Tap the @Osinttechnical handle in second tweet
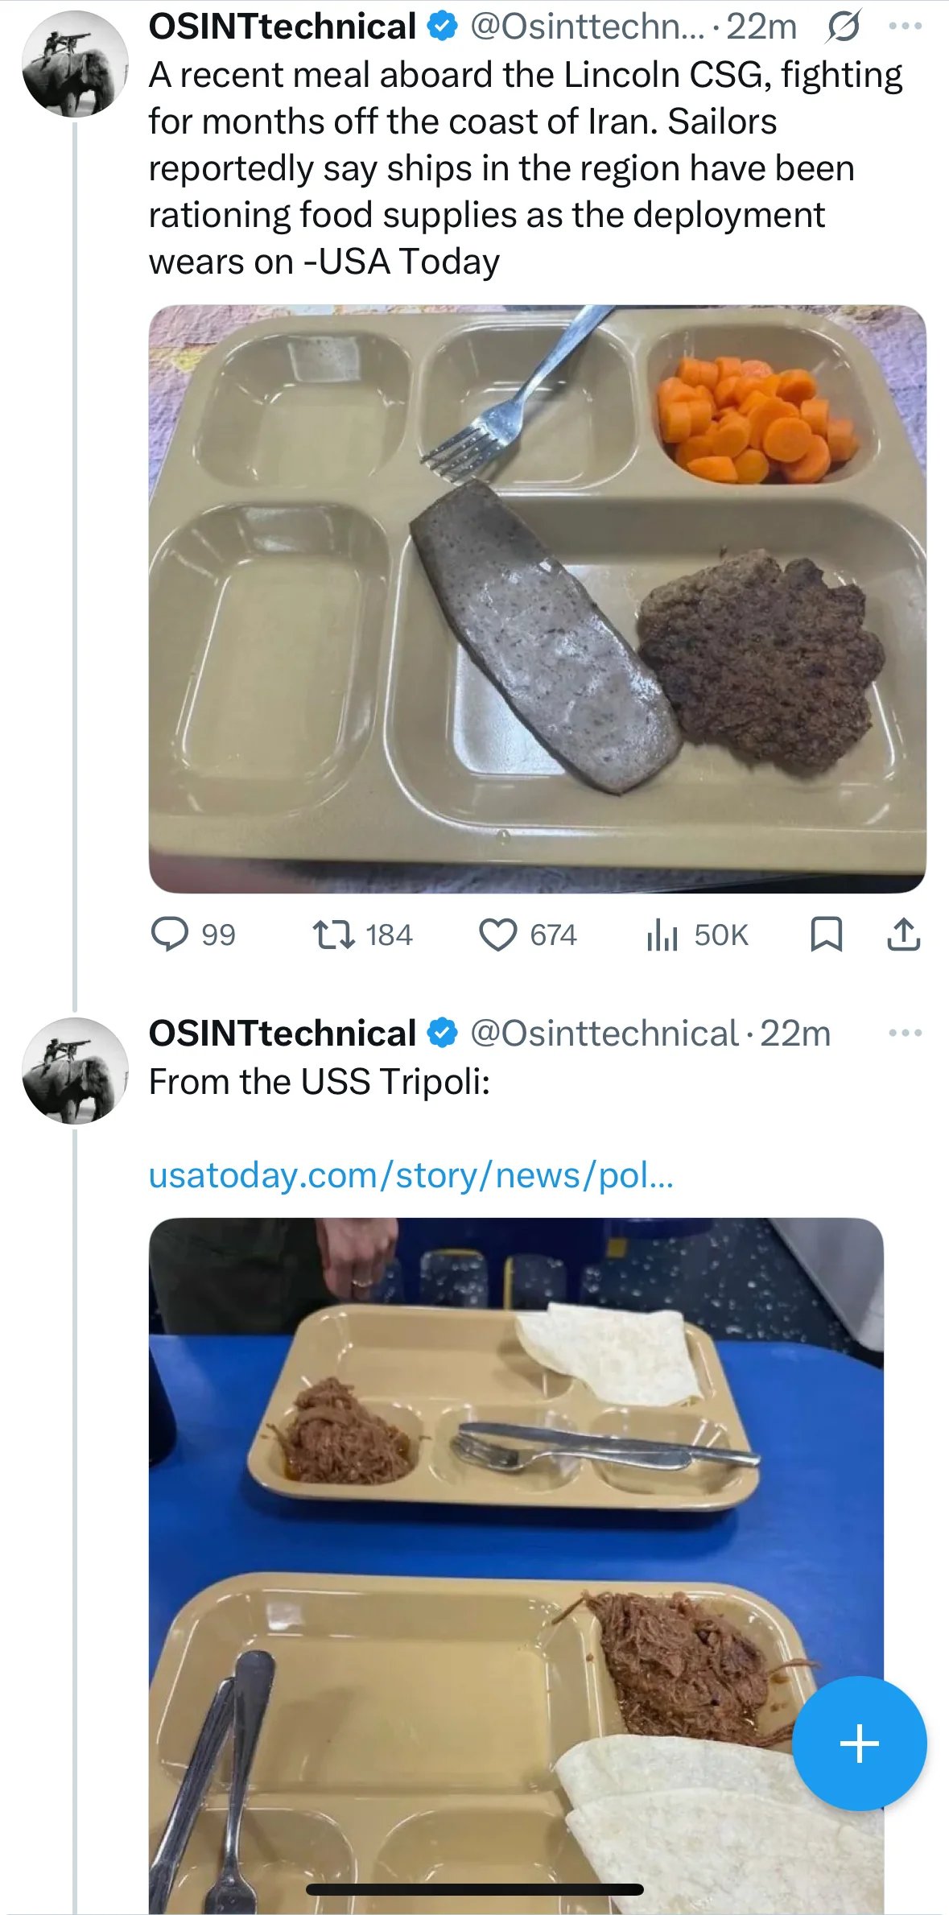This screenshot has height=1915, width=949. pos(604,1034)
